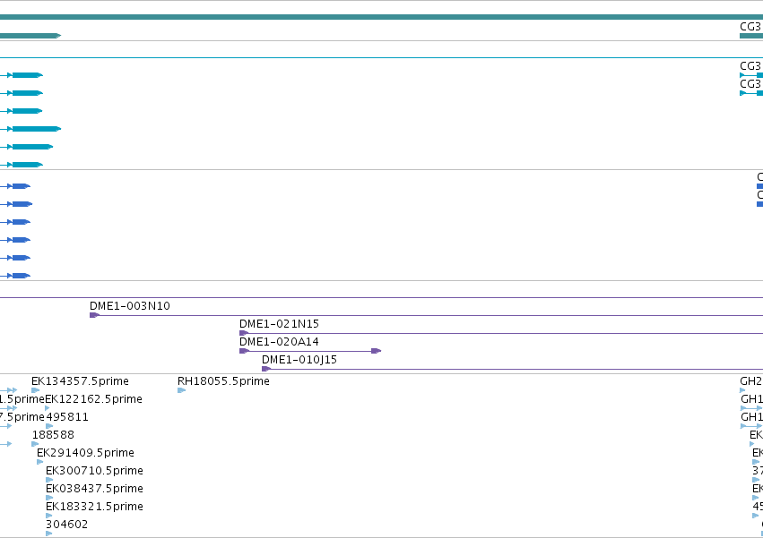
Task: Select the DME1-020A14 label
Action: pos(279,342)
